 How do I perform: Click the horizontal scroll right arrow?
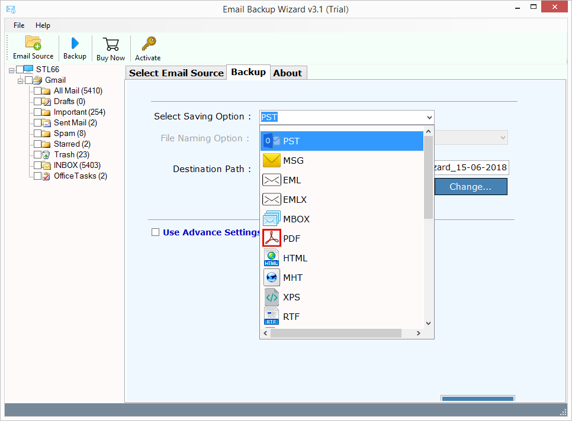(419, 333)
